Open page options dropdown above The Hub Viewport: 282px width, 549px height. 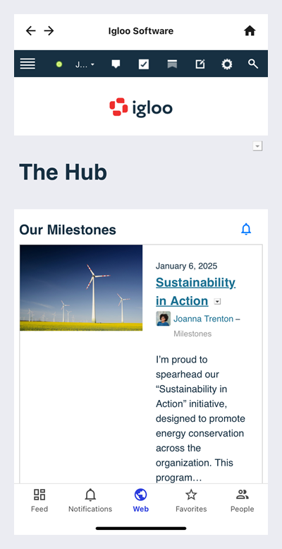point(257,146)
